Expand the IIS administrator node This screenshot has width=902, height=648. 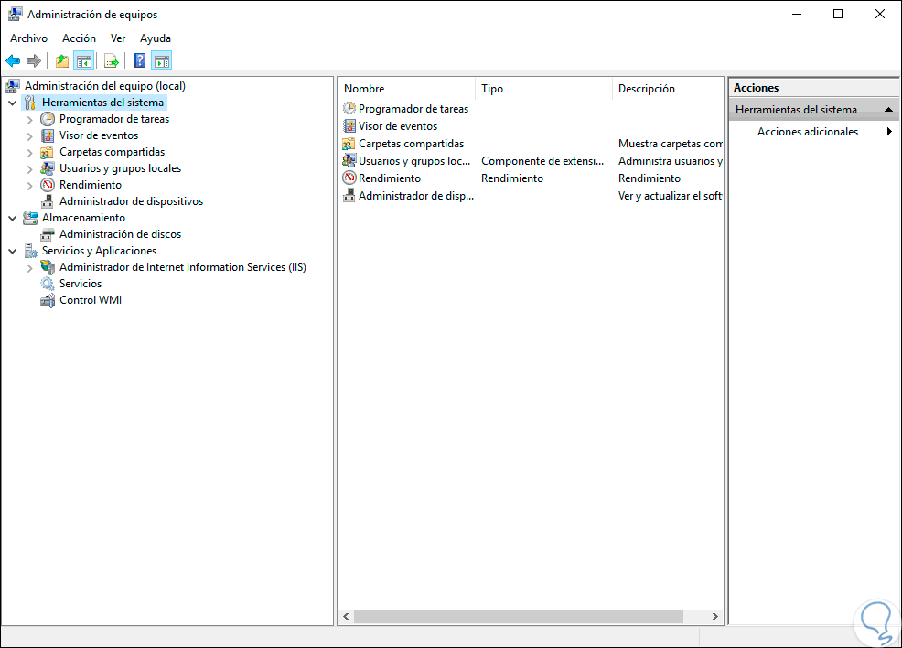point(30,268)
